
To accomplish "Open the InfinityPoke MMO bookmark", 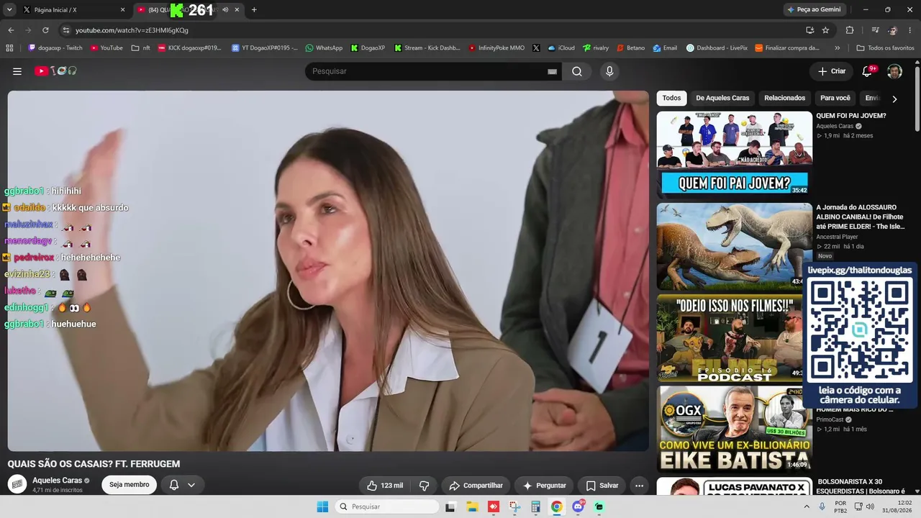I will coord(496,48).
